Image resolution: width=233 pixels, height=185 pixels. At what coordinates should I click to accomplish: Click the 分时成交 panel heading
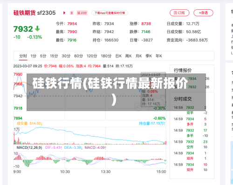pyautogui.click(x=183, y=99)
